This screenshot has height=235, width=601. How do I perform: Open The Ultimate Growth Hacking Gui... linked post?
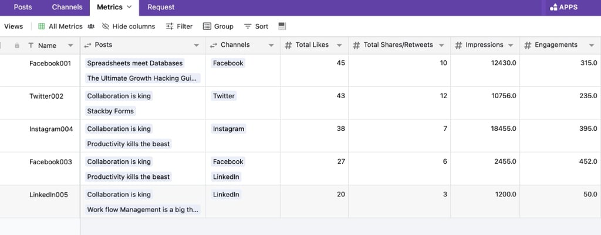(x=143, y=78)
